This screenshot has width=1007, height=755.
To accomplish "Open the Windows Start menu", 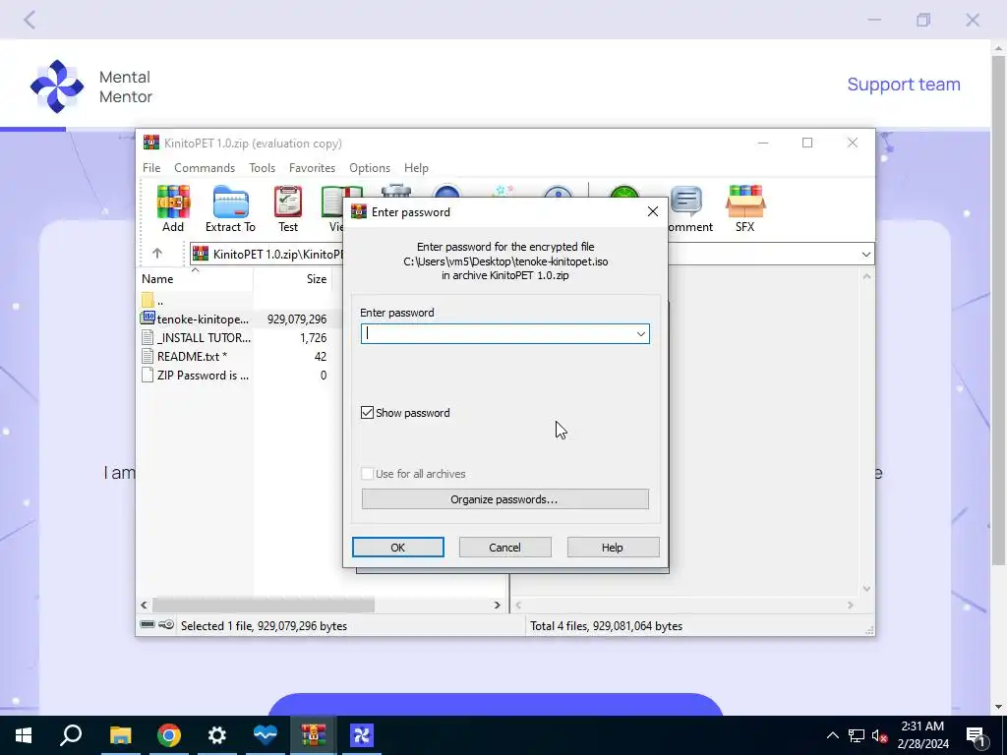I will [24, 735].
